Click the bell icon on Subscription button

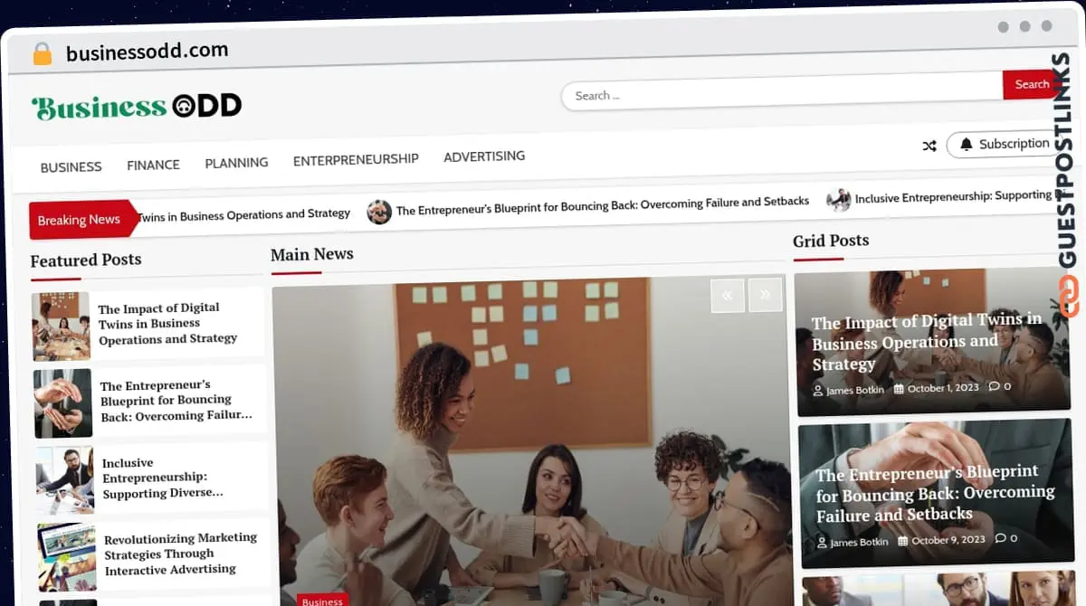pos(967,144)
